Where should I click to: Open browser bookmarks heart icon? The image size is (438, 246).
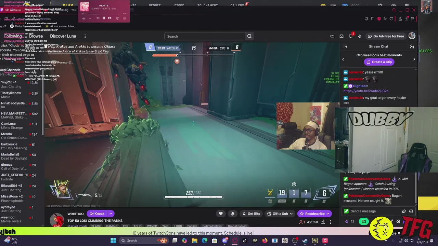point(391,19)
